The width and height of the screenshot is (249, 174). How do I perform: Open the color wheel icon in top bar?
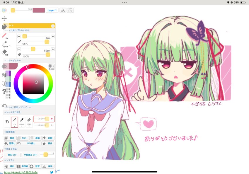pos(4,10)
